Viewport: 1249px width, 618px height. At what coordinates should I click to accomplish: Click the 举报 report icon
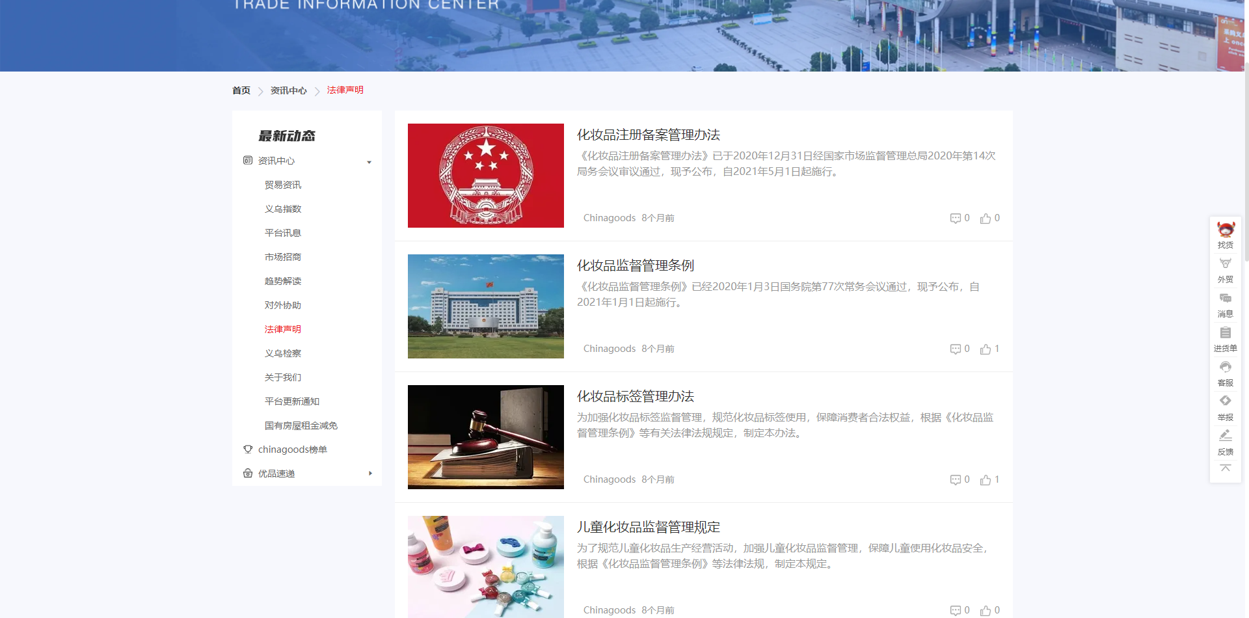pyautogui.click(x=1226, y=401)
